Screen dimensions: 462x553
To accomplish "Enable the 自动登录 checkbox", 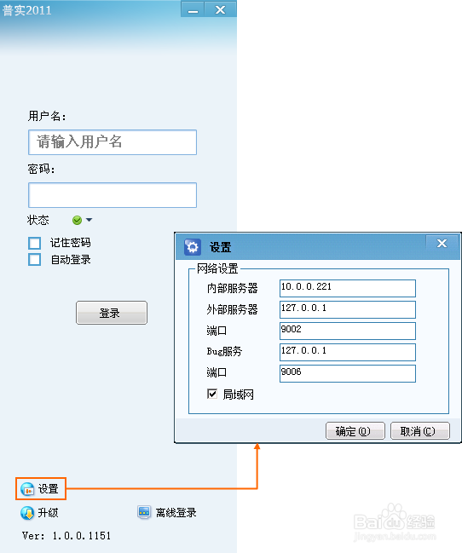I will point(35,260).
